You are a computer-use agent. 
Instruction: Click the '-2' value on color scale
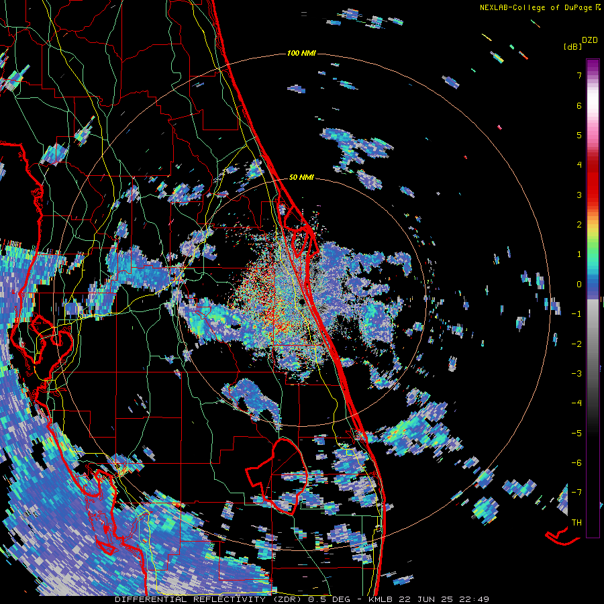coord(576,344)
